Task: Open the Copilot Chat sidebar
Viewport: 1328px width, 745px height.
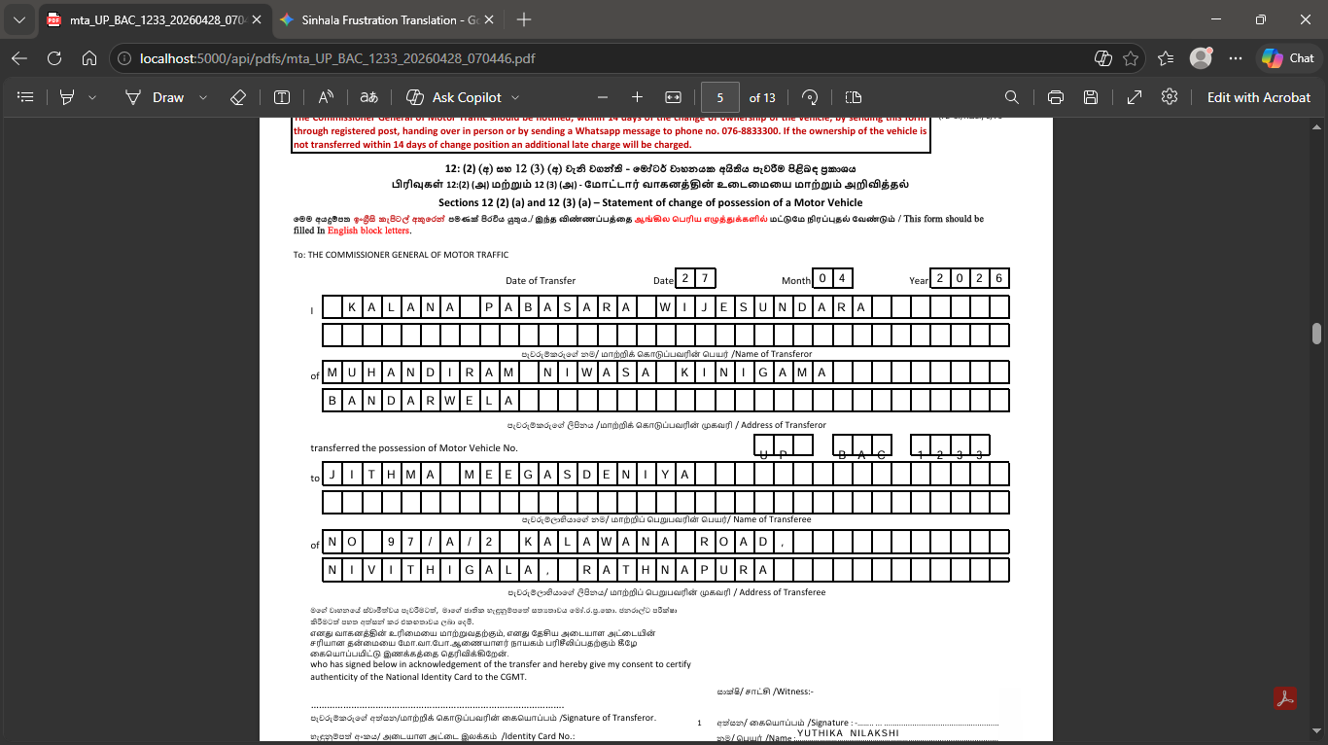Action: (x=1288, y=58)
